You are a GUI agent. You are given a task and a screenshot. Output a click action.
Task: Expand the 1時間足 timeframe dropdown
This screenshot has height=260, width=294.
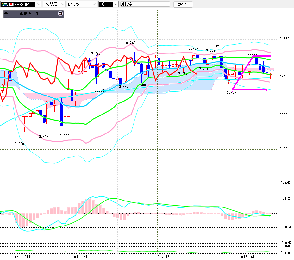pyautogui.click(x=62, y=4)
